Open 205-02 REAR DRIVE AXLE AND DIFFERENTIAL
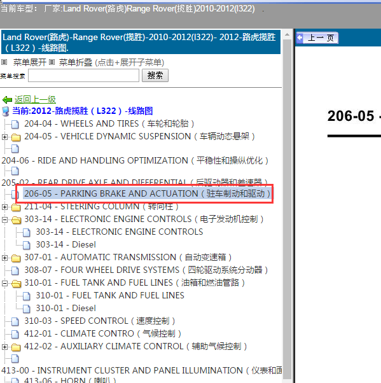The width and height of the screenshot is (381, 383). point(134,182)
